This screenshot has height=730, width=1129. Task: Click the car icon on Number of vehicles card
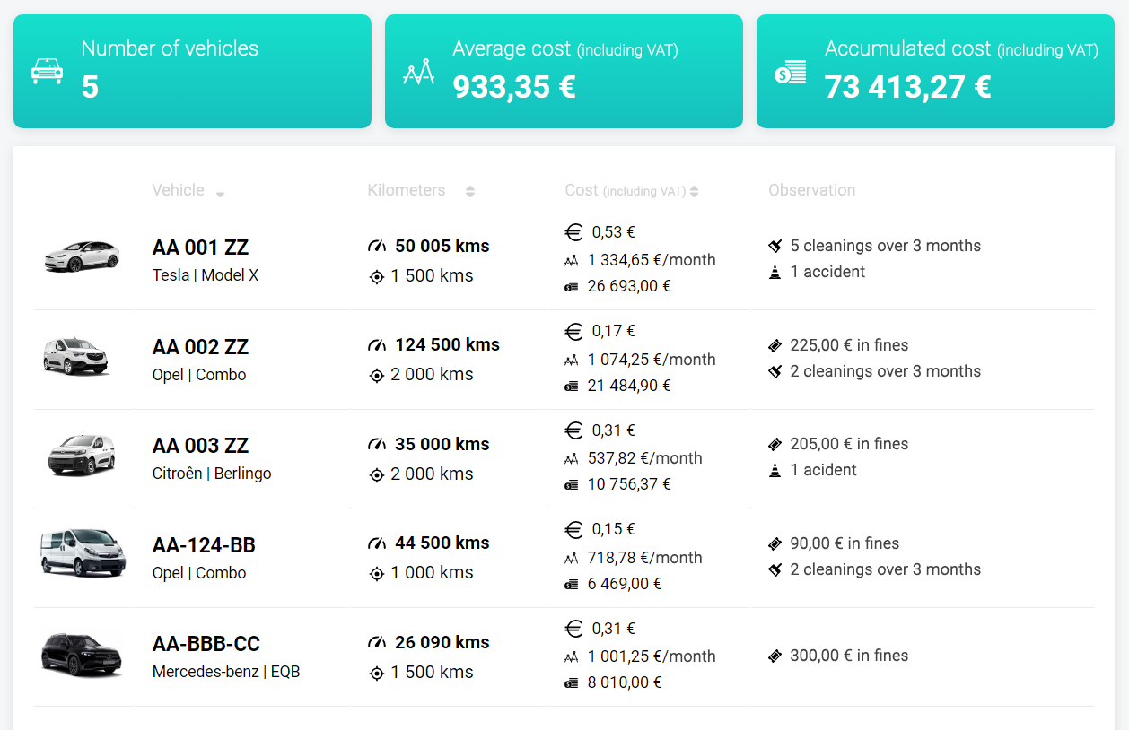tap(47, 70)
